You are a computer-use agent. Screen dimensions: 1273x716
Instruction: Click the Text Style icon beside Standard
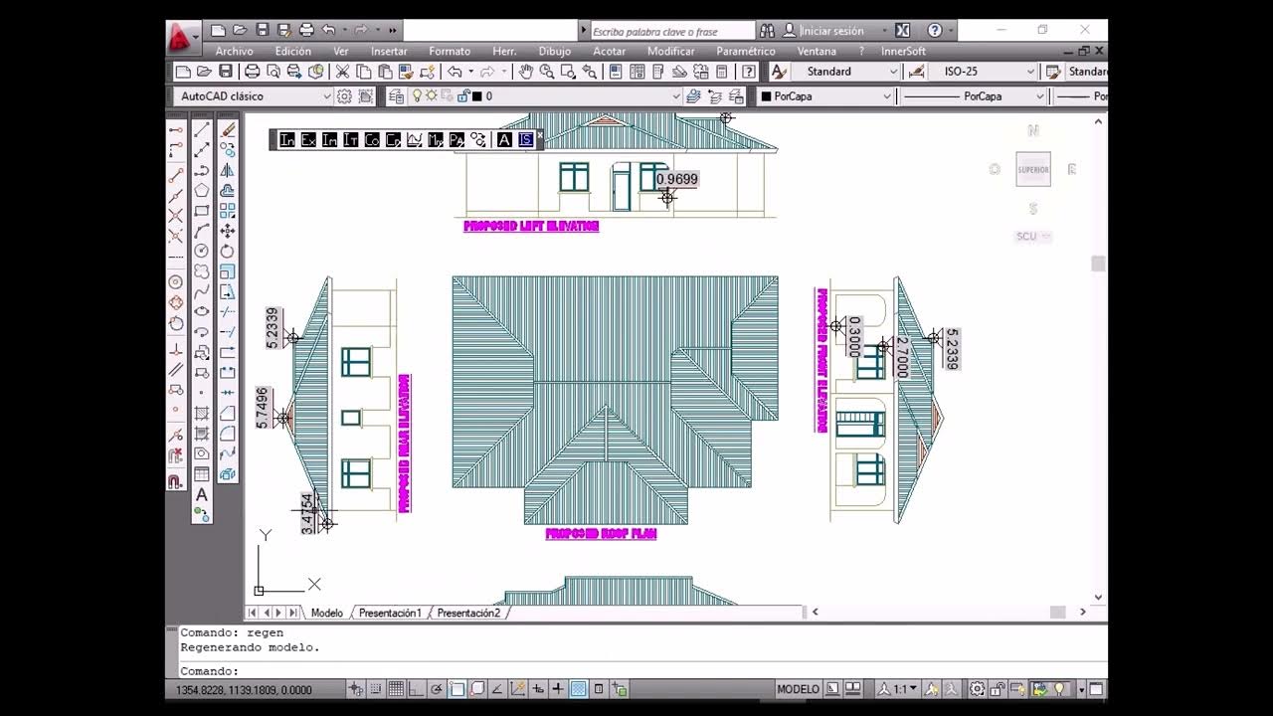(780, 71)
